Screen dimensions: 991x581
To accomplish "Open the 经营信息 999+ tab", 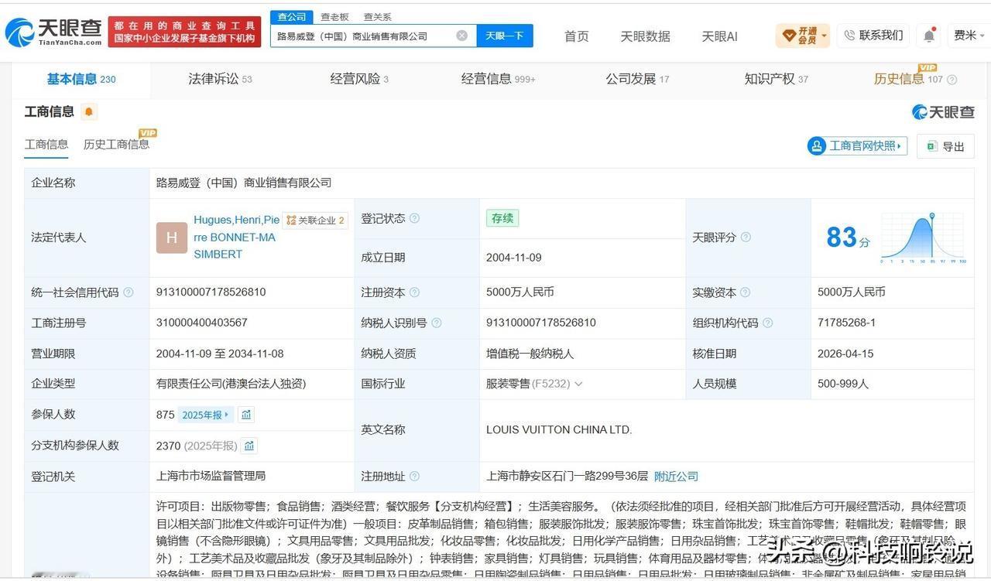I will point(498,79).
